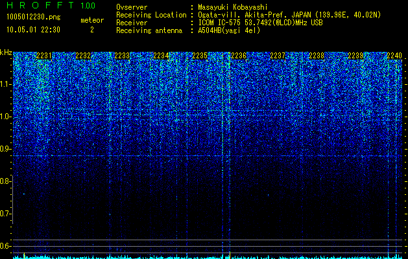Image resolution: width=408 pixels, height=259 pixels.
Task: Click the 2237 time marker
Action: [278, 56]
